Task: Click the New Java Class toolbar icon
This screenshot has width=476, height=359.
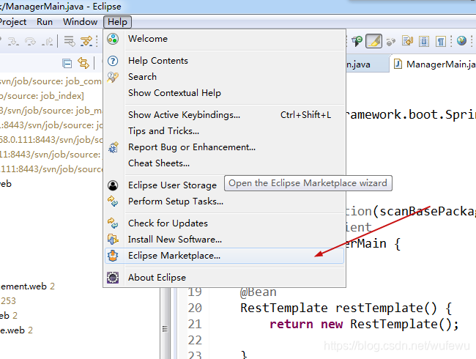Action: click(357, 41)
